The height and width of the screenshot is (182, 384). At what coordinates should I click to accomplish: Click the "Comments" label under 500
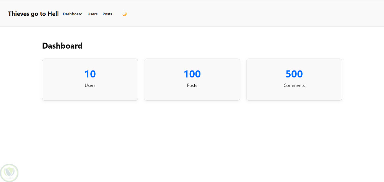[x=294, y=85]
